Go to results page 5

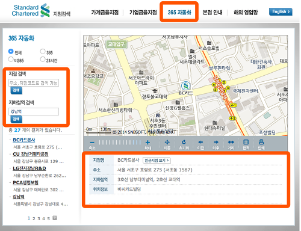tap(48, 218)
